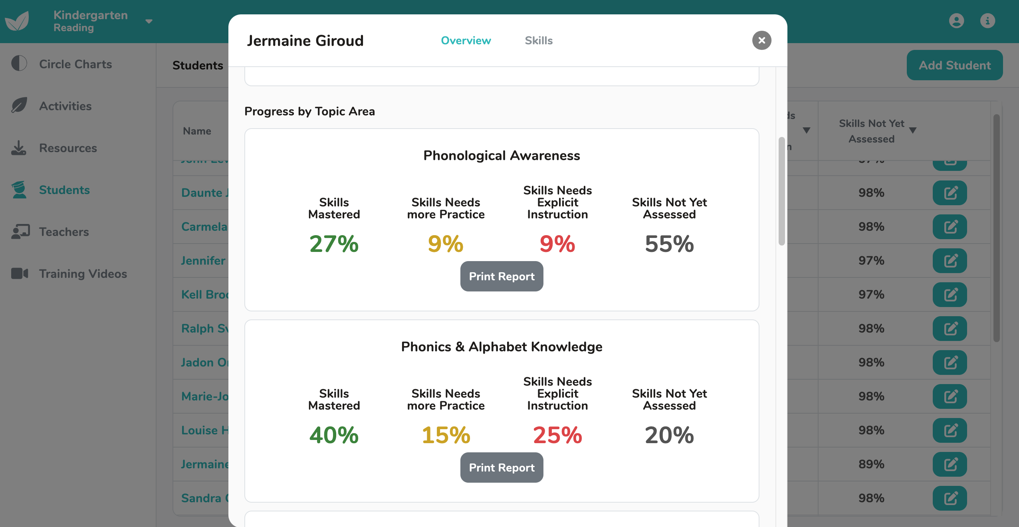Viewport: 1019px width, 527px height.
Task: Click the Resources download icon
Action: coord(19,148)
